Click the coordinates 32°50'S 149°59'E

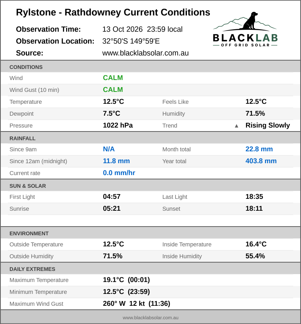[x=131, y=41]
